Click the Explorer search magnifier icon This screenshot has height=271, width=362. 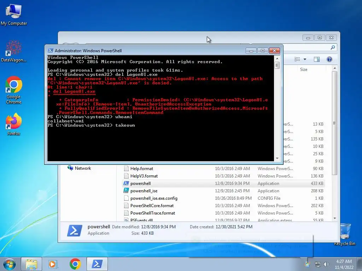[x=333, y=48]
